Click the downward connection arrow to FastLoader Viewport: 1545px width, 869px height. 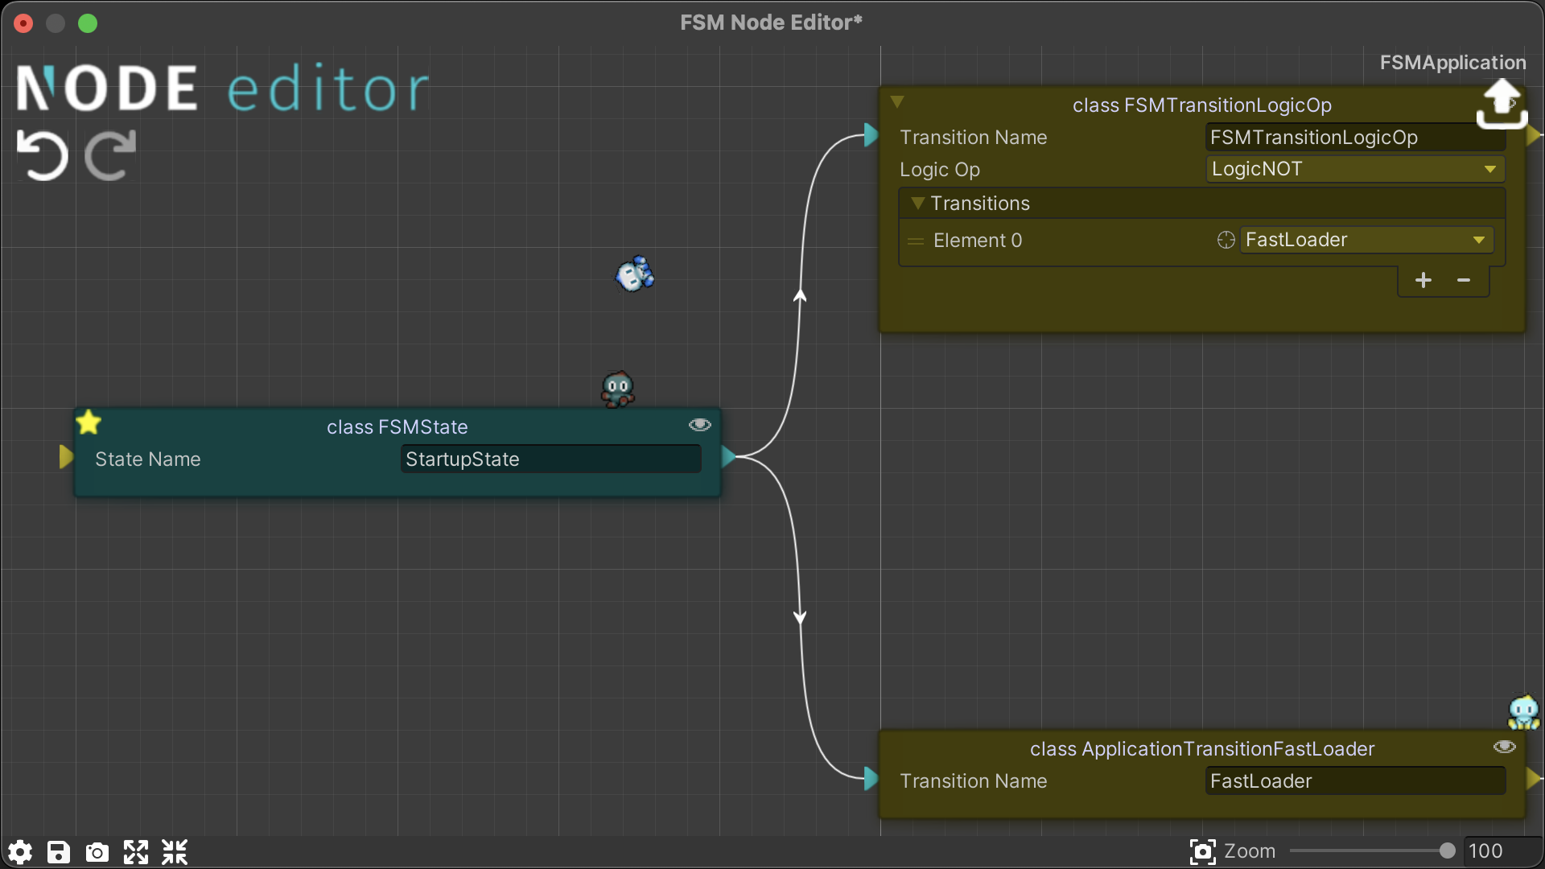pyautogui.click(x=800, y=617)
